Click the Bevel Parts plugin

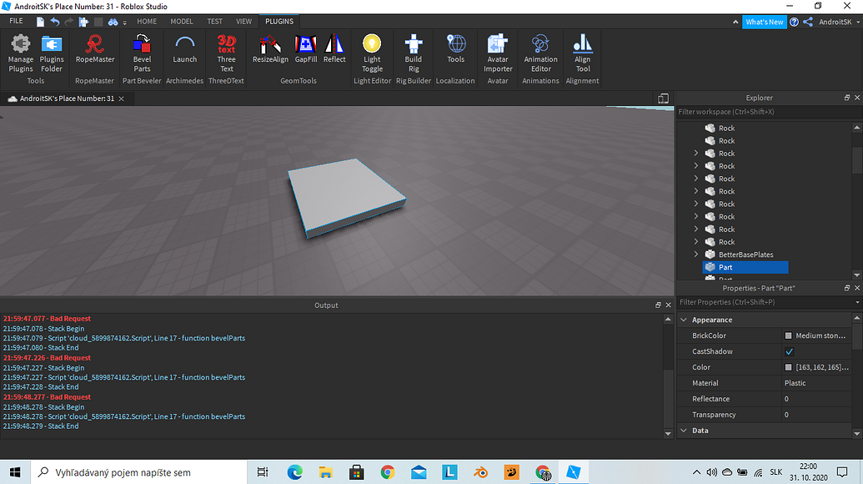(142, 53)
